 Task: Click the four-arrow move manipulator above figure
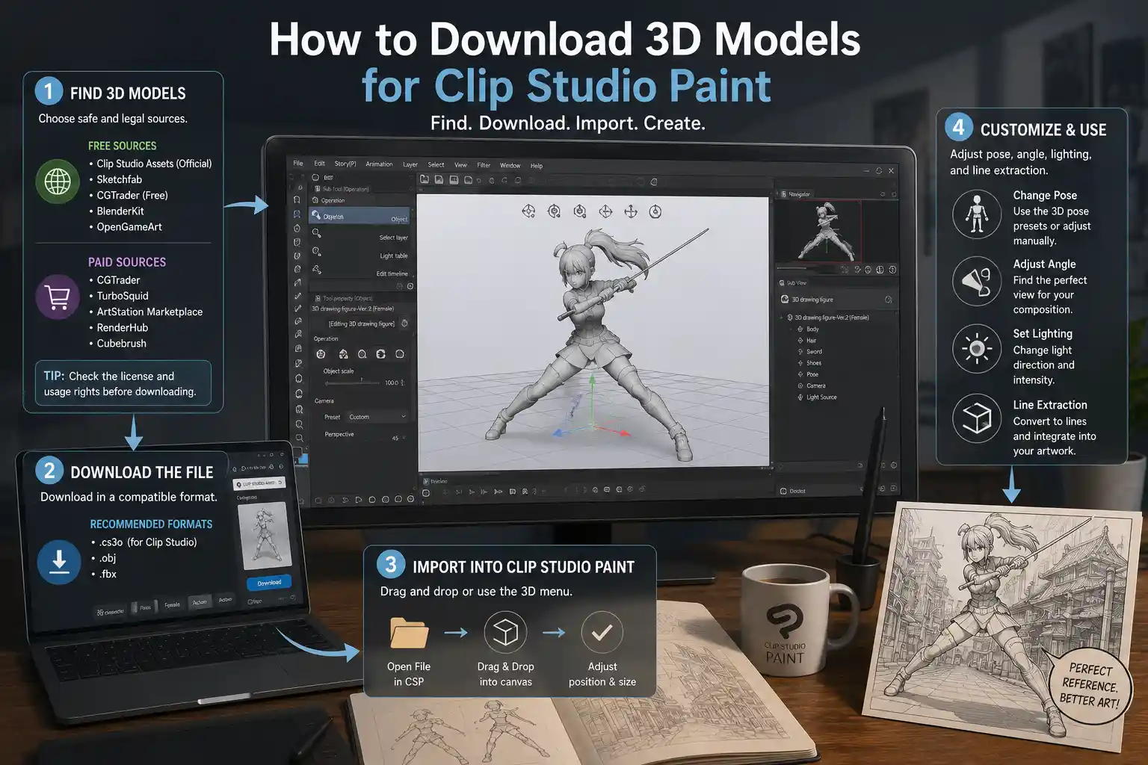631,212
